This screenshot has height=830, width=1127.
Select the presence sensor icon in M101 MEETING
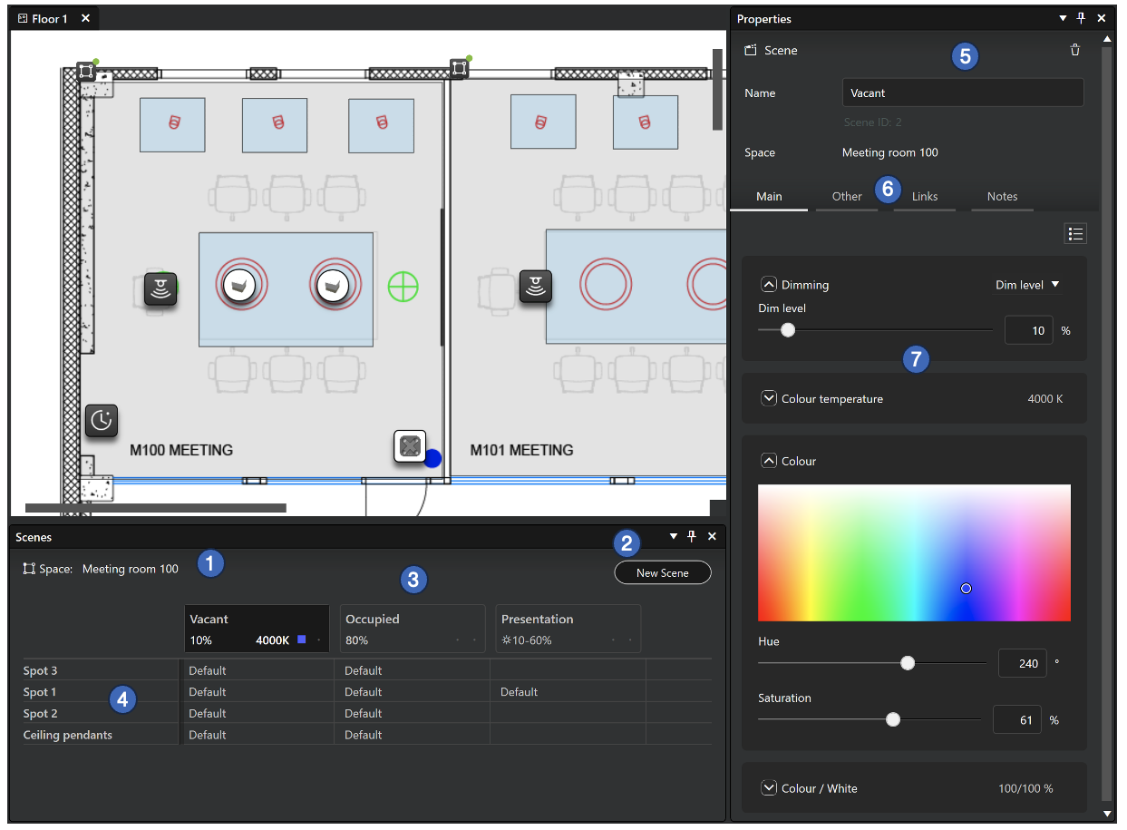pyautogui.click(x=535, y=285)
